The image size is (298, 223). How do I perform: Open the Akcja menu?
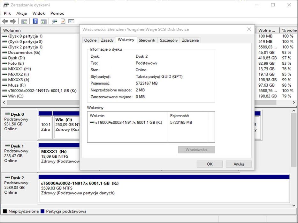[21, 13]
